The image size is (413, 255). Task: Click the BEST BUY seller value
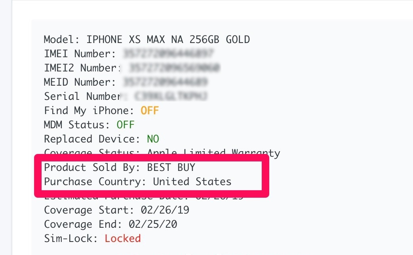(x=171, y=167)
